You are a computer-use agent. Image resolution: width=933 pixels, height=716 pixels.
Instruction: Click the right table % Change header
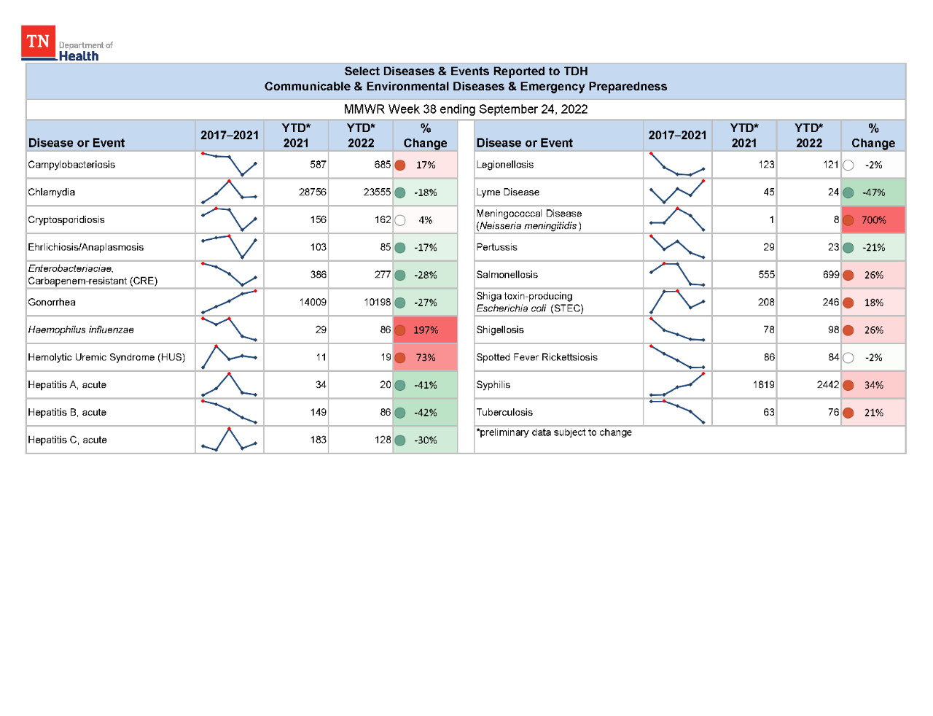coord(873,136)
